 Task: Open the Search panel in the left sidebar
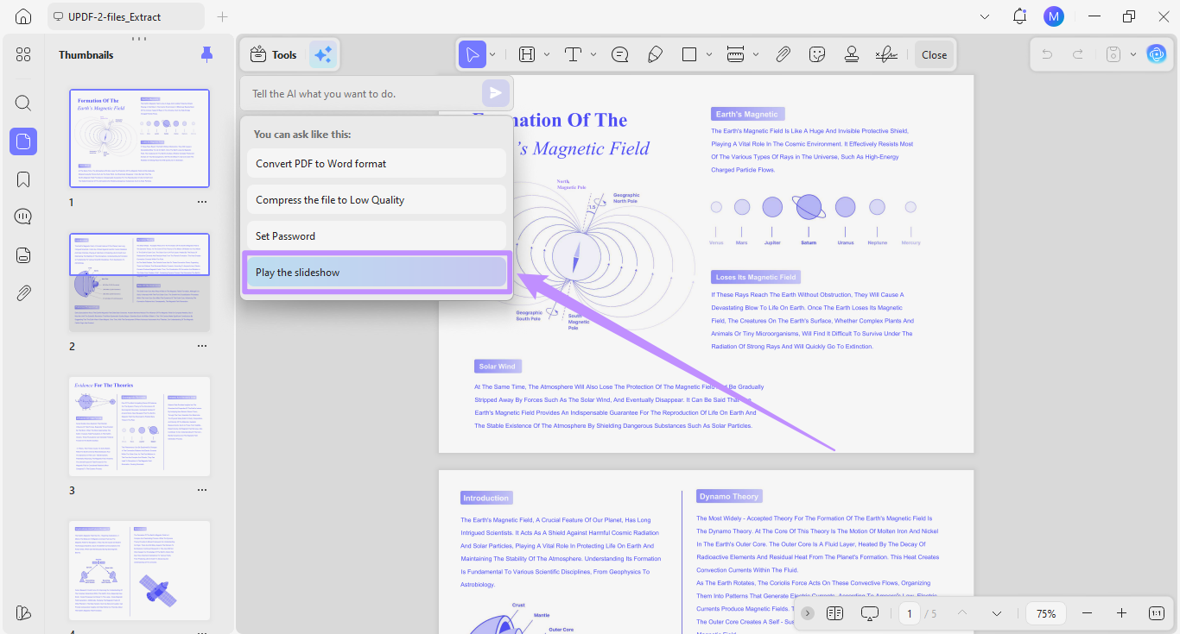coord(23,104)
